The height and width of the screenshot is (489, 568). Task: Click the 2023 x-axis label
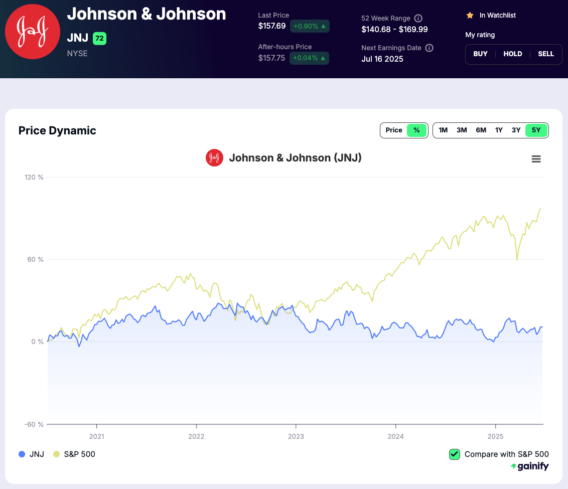pyautogui.click(x=296, y=436)
